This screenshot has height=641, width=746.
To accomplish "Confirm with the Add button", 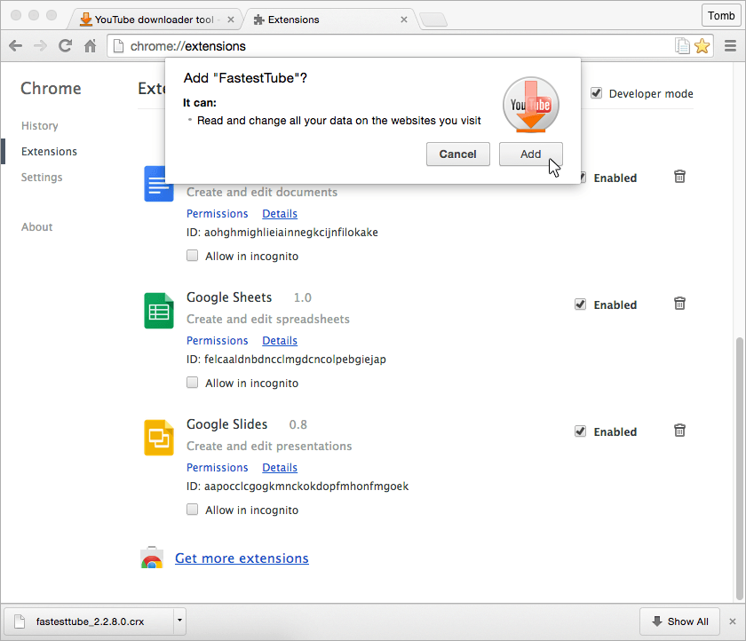I will [x=530, y=154].
